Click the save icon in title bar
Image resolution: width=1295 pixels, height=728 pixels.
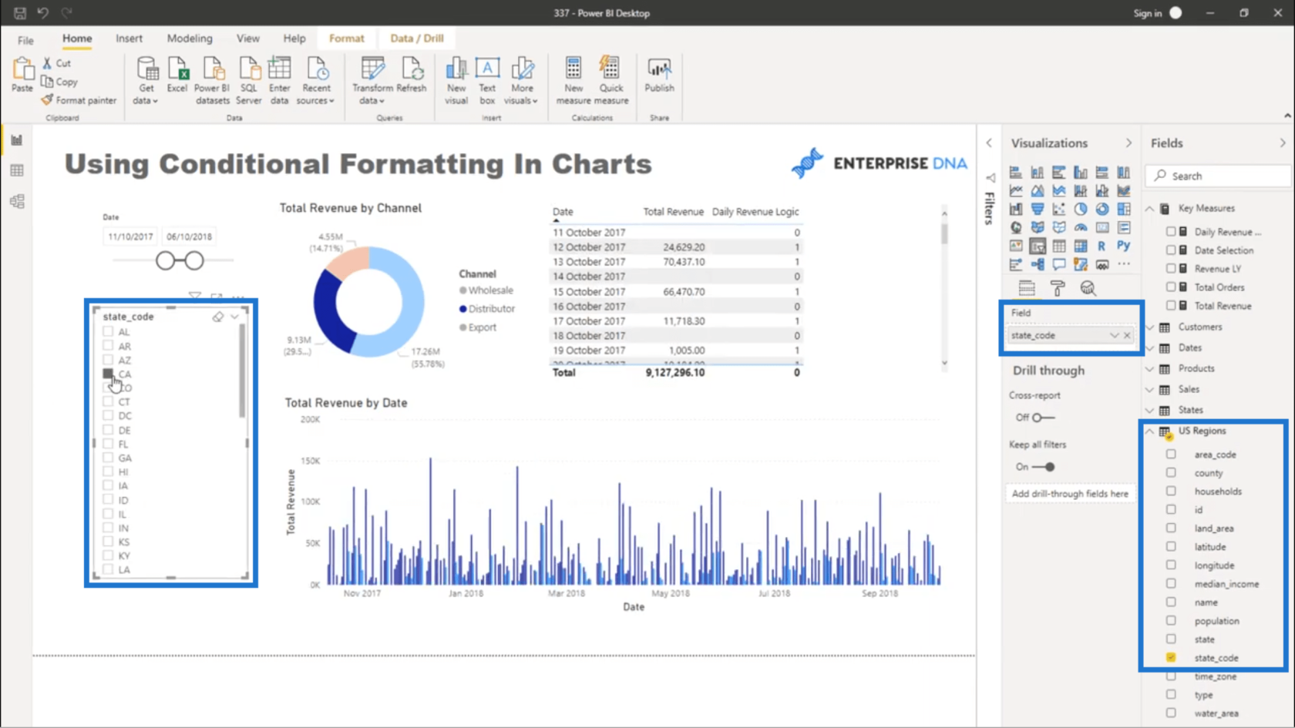coord(20,13)
